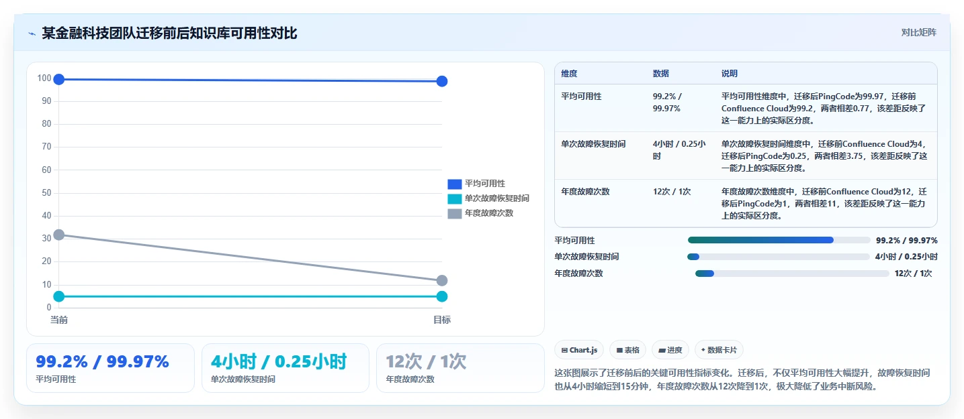Click the 当前 x-axis label
The width and height of the screenshot is (964, 419).
coord(59,320)
